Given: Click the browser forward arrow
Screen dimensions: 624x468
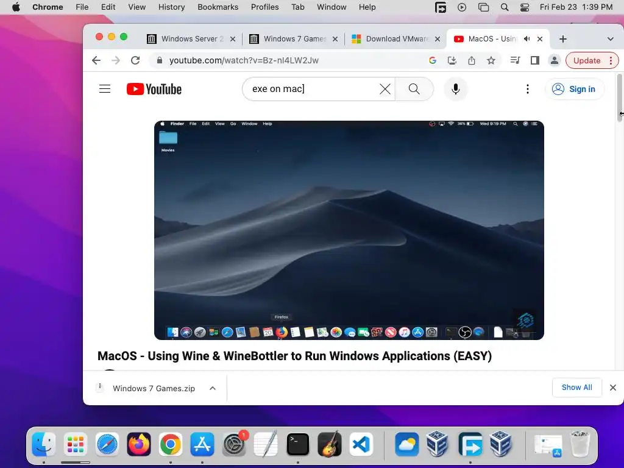Looking at the screenshot, I should (116, 60).
